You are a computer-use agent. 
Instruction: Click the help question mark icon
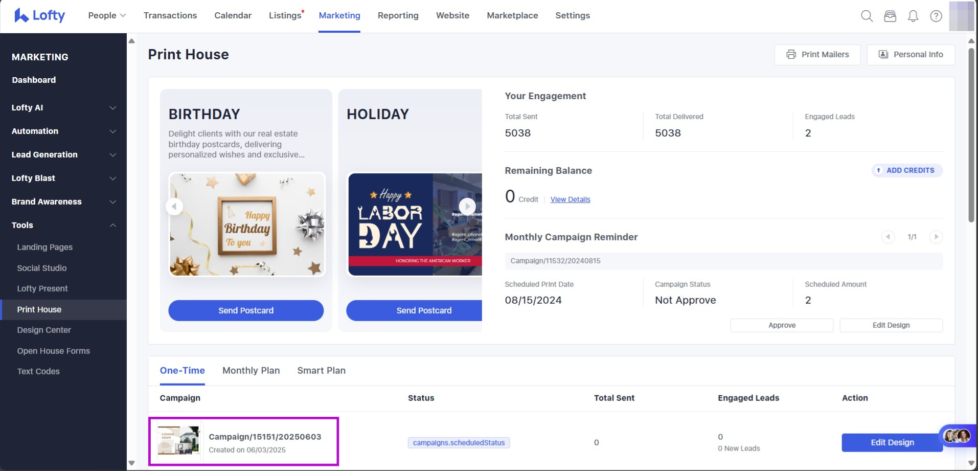click(x=936, y=16)
